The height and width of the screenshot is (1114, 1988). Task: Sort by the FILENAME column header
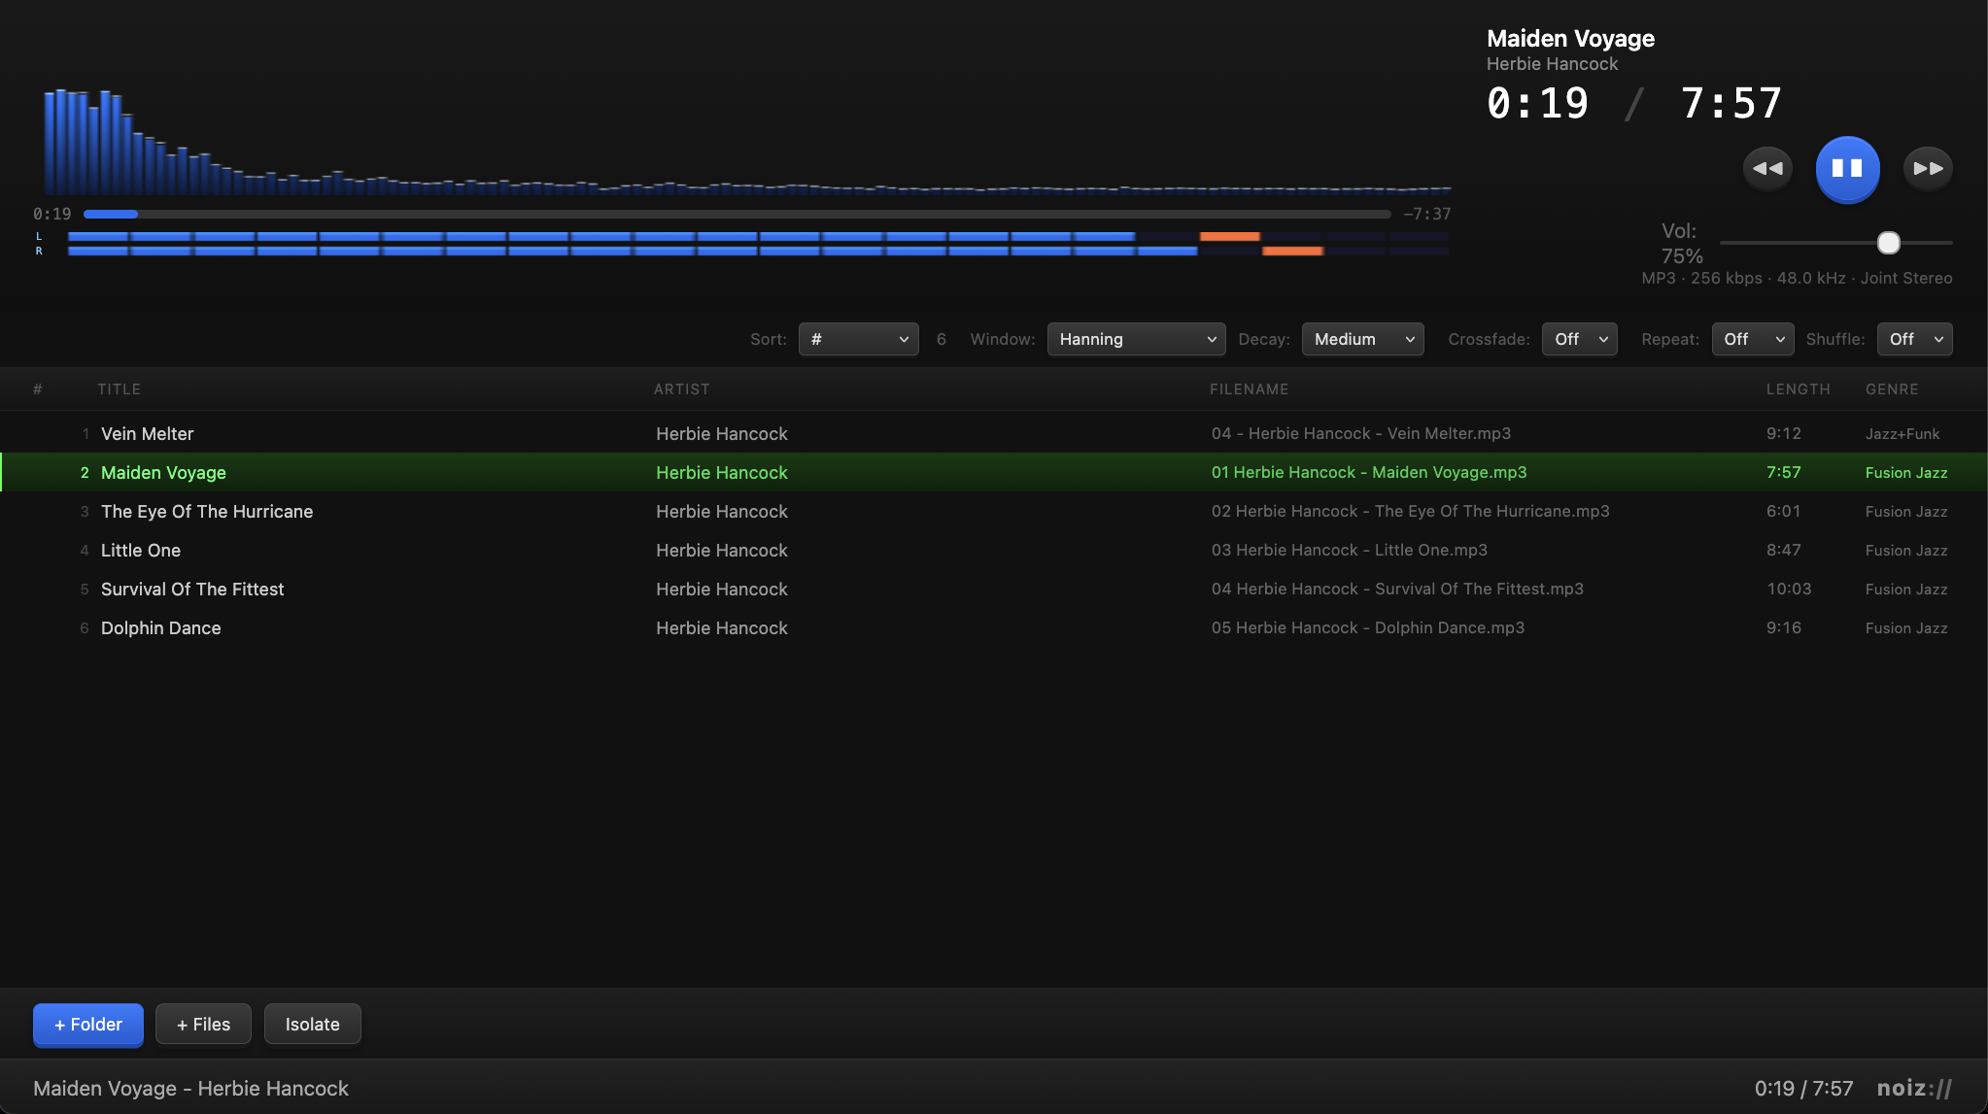tap(1249, 389)
